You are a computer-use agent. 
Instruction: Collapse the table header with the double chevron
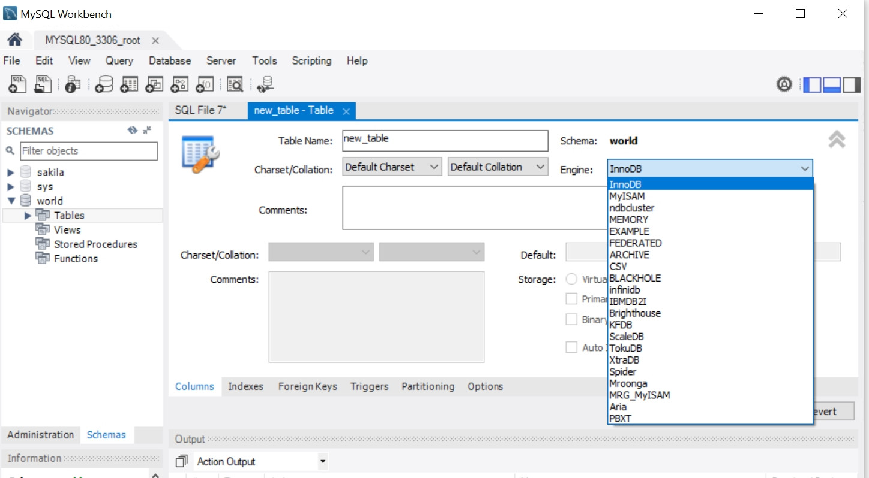click(837, 140)
